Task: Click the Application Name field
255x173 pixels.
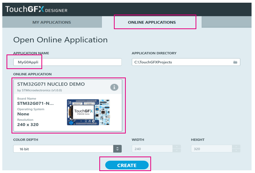Action: coord(67,62)
